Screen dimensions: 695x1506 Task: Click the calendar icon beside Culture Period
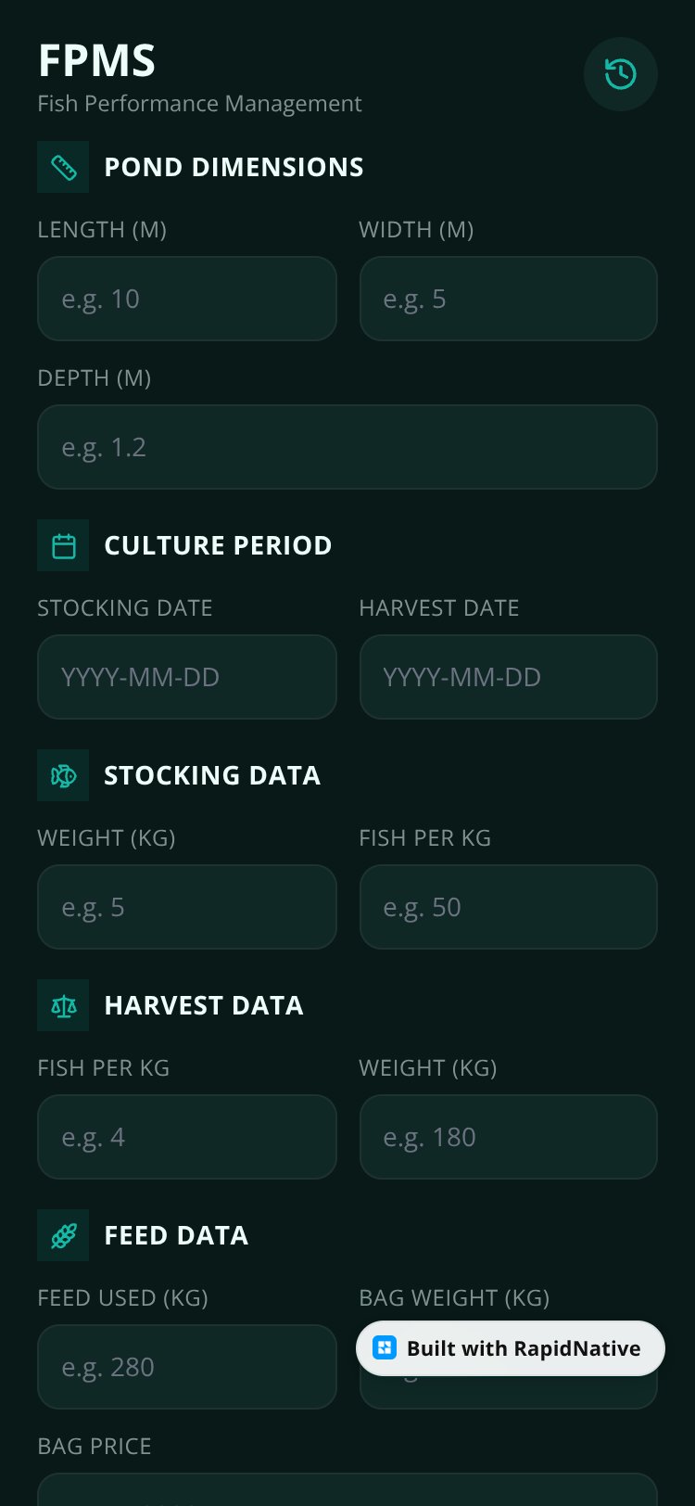click(63, 545)
